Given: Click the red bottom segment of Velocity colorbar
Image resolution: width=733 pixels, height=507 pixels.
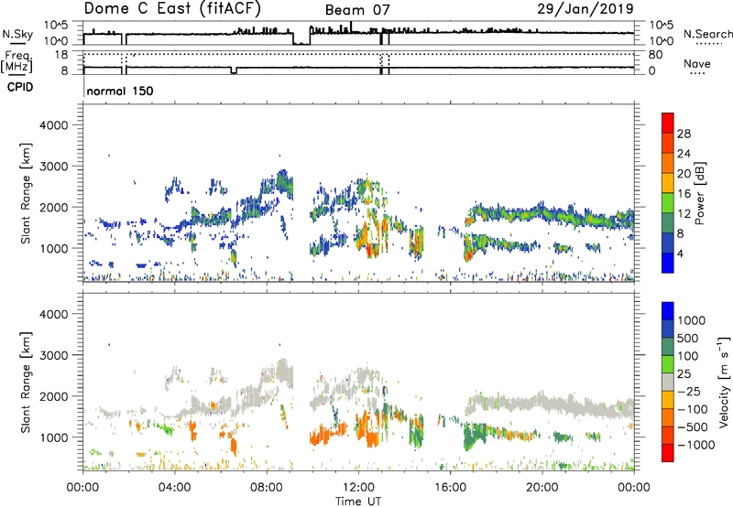Looking at the screenshot, I should coord(668,453).
